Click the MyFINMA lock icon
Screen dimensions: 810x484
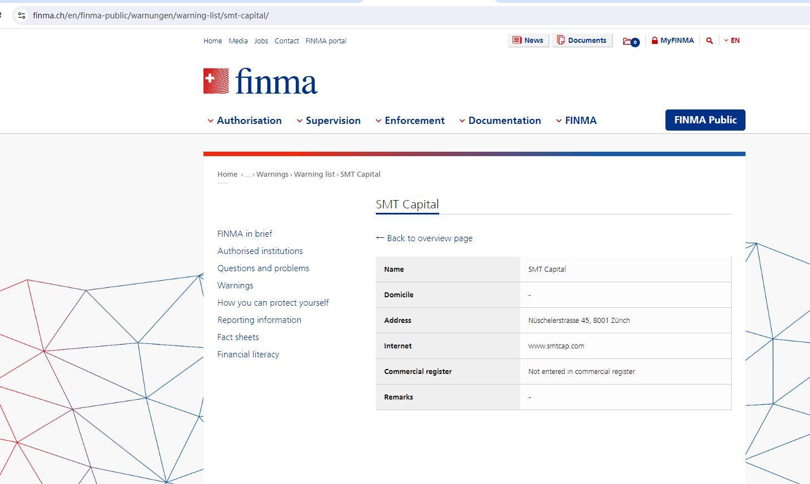(655, 41)
